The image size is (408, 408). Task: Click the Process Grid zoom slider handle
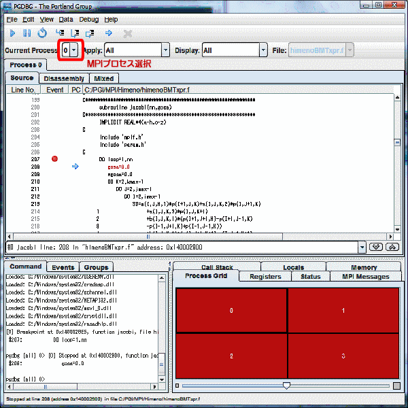287,385
